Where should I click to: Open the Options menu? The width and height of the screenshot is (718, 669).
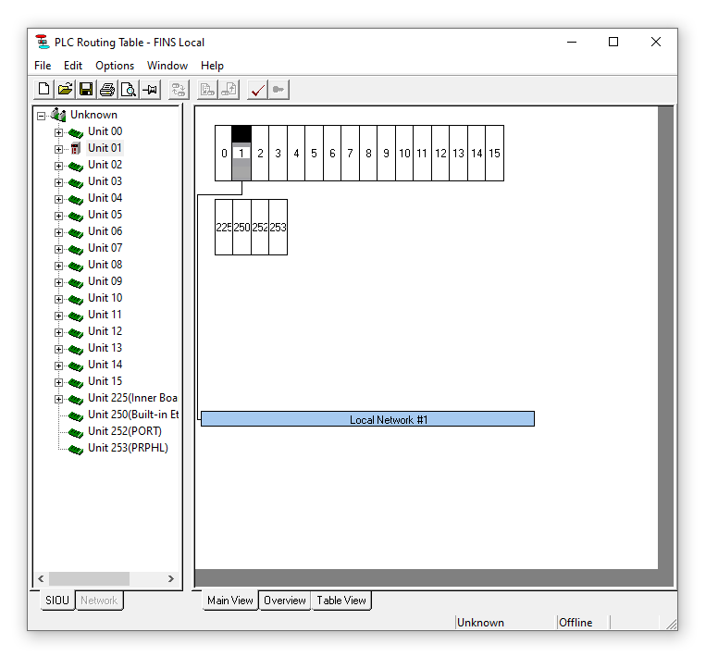tap(115, 66)
